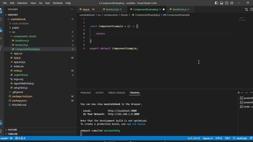The image size is (253, 142).
Task: Toggle the secondary side bar layout icon
Action: pyautogui.click(x=227, y=3)
